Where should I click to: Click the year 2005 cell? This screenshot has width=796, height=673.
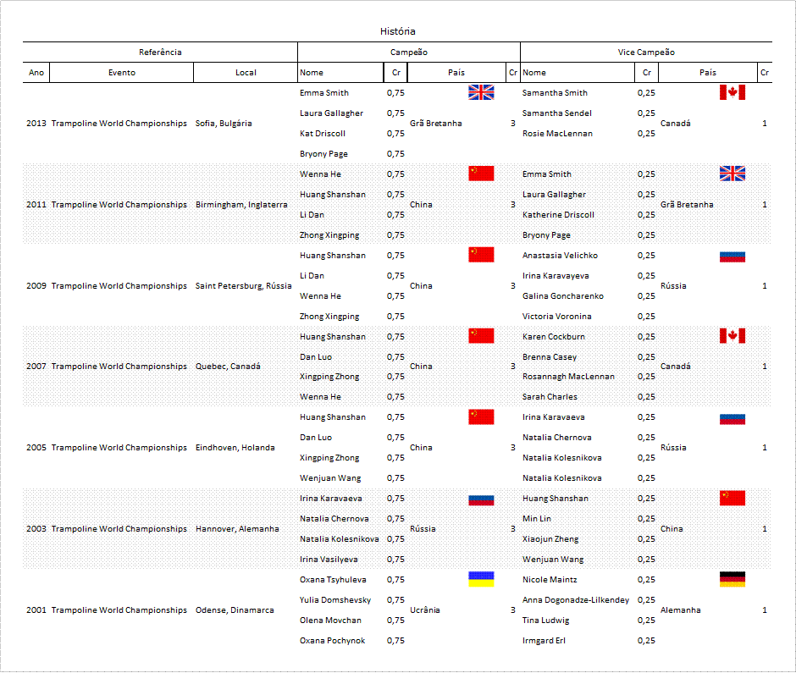coord(36,448)
